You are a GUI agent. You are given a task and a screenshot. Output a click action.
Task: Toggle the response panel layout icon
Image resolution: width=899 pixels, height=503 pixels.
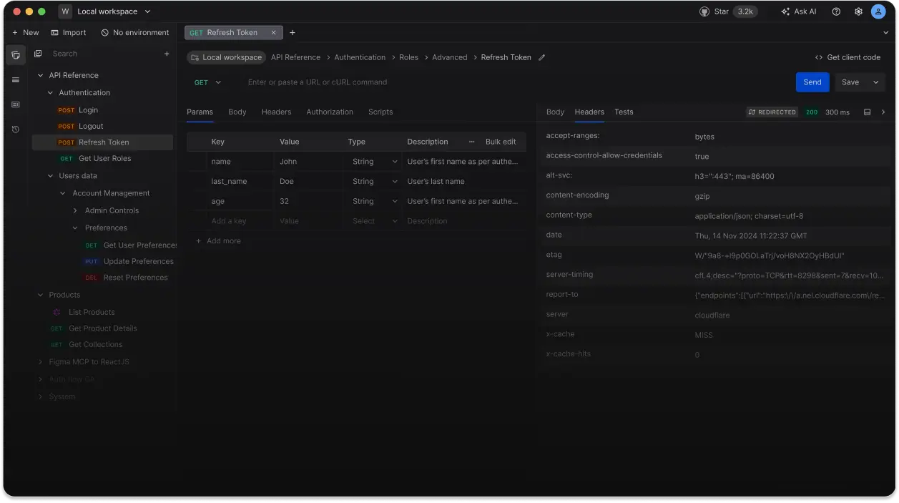868,112
